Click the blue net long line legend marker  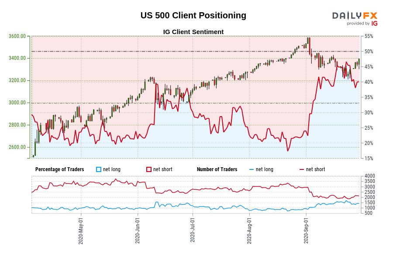tap(252, 170)
